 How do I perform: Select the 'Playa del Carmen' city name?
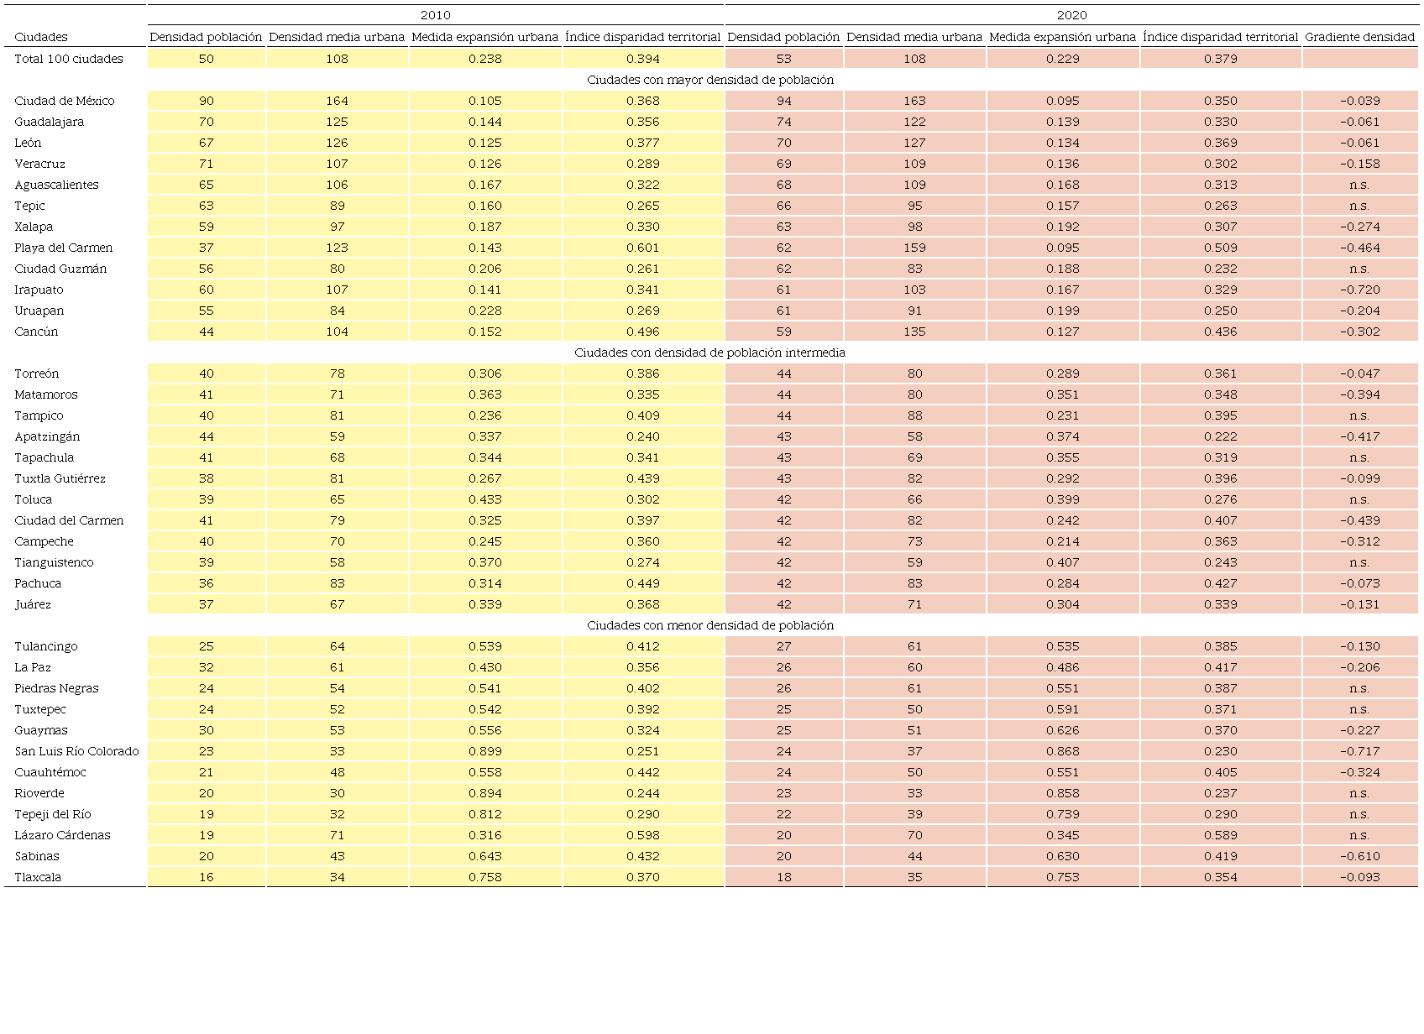coord(64,248)
